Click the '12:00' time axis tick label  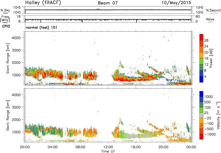coord(108,147)
